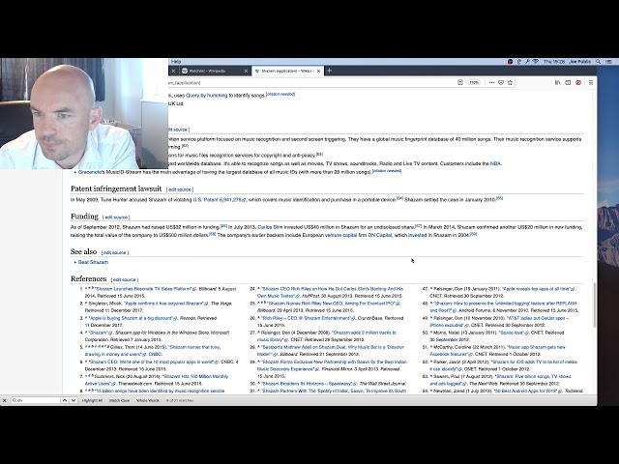Open the Library icon in Firefox toolbar

557,82
